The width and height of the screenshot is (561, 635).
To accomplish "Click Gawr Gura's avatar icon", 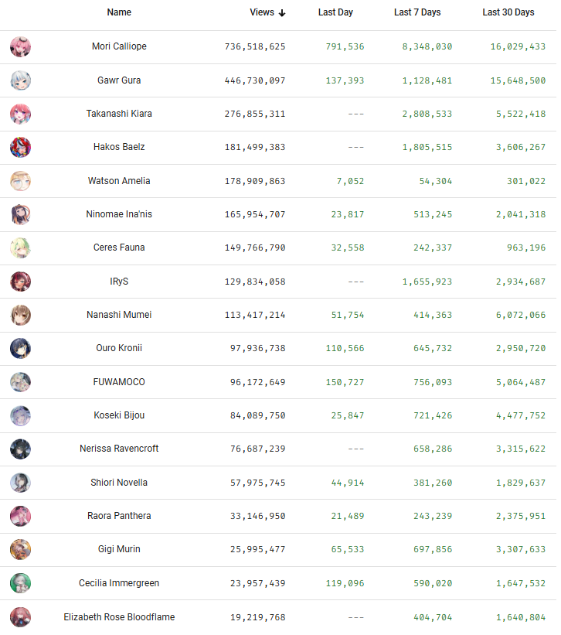I will pyautogui.click(x=21, y=80).
